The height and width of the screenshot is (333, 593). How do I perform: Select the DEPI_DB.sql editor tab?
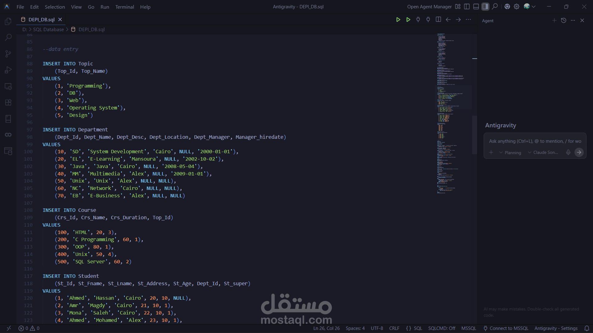pyautogui.click(x=41, y=19)
